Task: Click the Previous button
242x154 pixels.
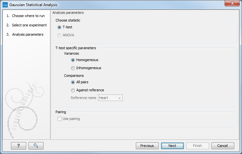Action: 147,146
